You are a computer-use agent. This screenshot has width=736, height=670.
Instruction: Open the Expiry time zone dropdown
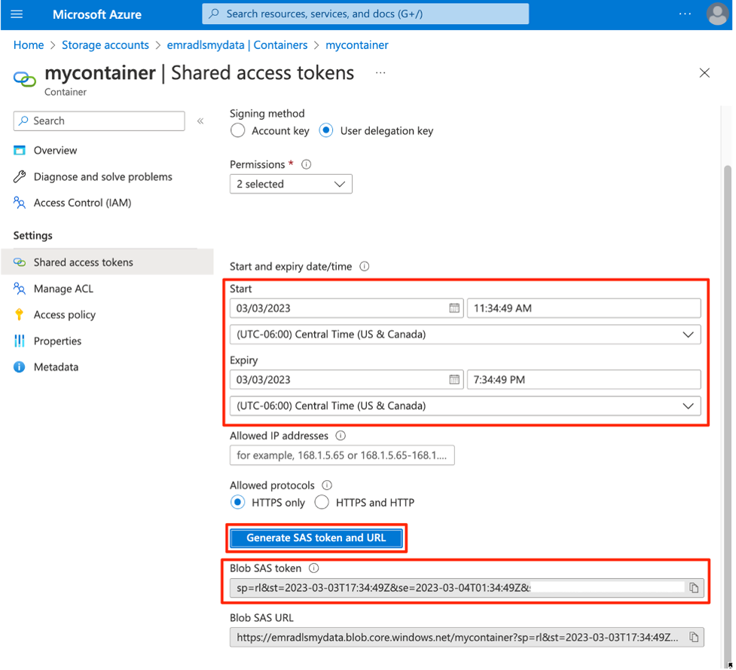tap(465, 406)
